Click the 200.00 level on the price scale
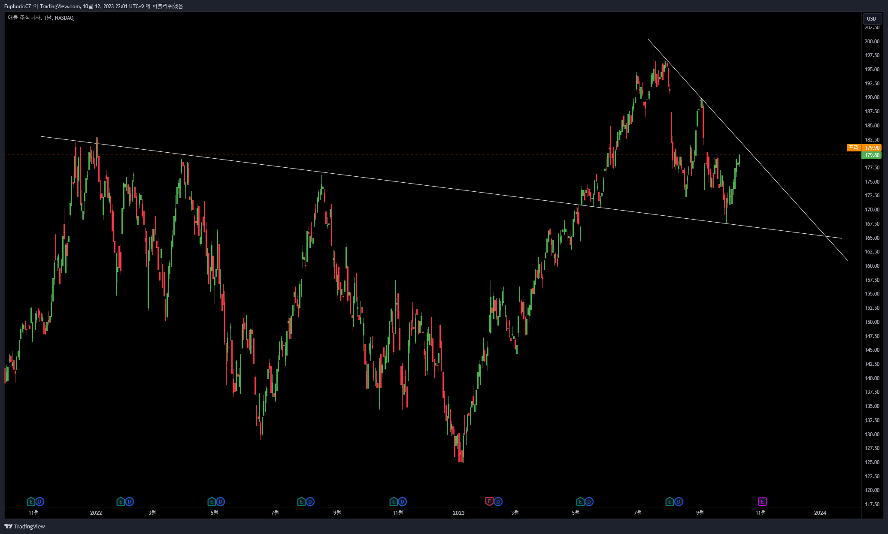Viewport: 888px width, 534px height. pos(872,42)
